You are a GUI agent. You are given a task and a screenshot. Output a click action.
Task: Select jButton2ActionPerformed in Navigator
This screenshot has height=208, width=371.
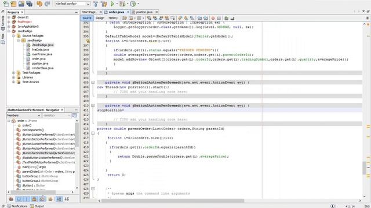tap(48, 139)
